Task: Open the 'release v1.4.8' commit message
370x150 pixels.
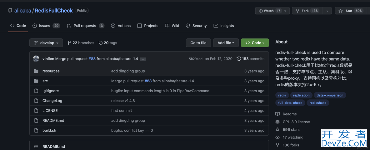Action: point(123,101)
